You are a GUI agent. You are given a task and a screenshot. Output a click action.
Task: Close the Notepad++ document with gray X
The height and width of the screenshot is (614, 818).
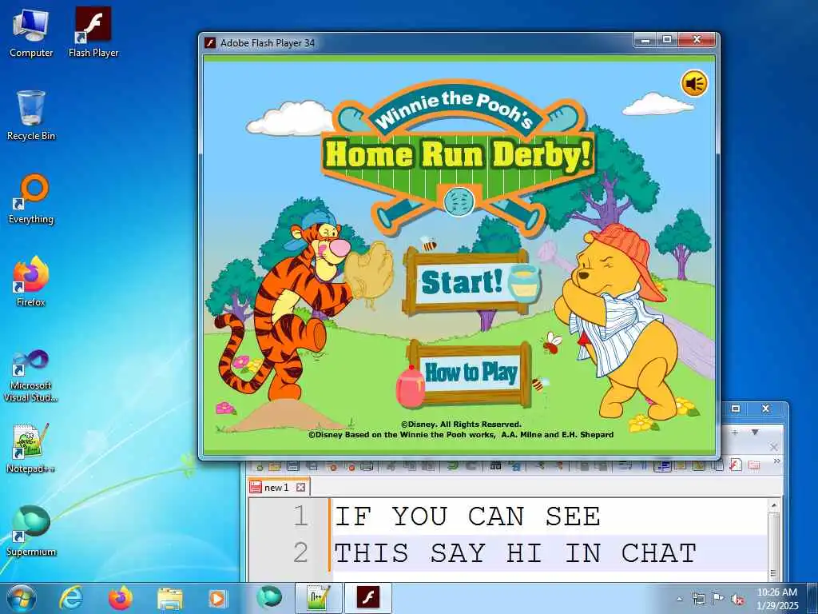(773, 447)
